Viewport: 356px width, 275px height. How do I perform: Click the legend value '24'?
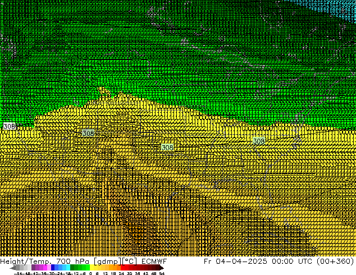coord(121,273)
